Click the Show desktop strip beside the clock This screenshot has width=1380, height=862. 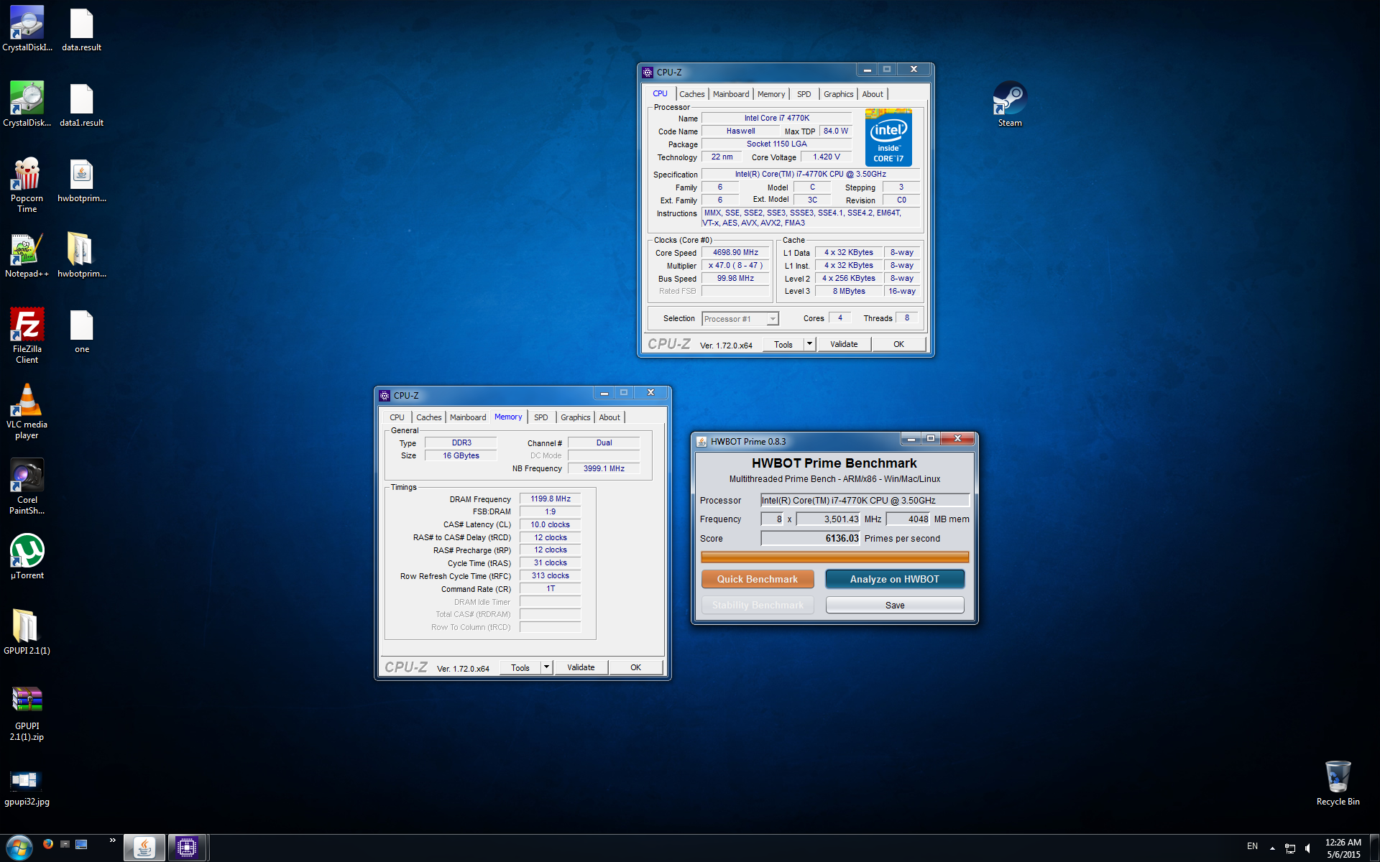(x=1374, y=848)
